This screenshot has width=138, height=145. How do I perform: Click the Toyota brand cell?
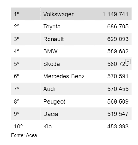(x=68, y=27)
